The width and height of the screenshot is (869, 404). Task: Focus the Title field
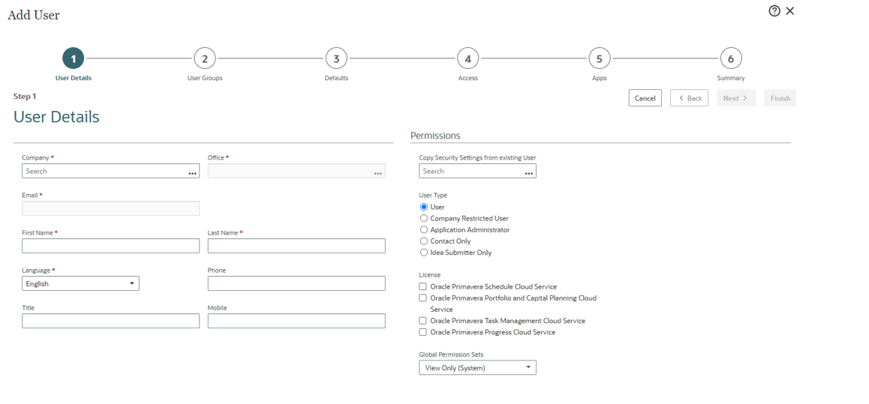tap(111, 321)
